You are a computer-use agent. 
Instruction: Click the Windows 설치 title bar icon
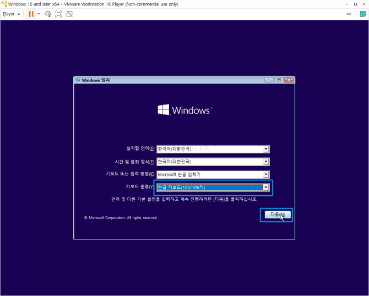pos(78,80)
